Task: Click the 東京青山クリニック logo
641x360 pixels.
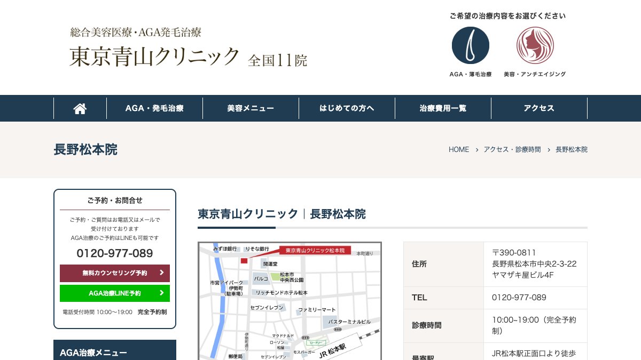Action: (x=189, y=47)
